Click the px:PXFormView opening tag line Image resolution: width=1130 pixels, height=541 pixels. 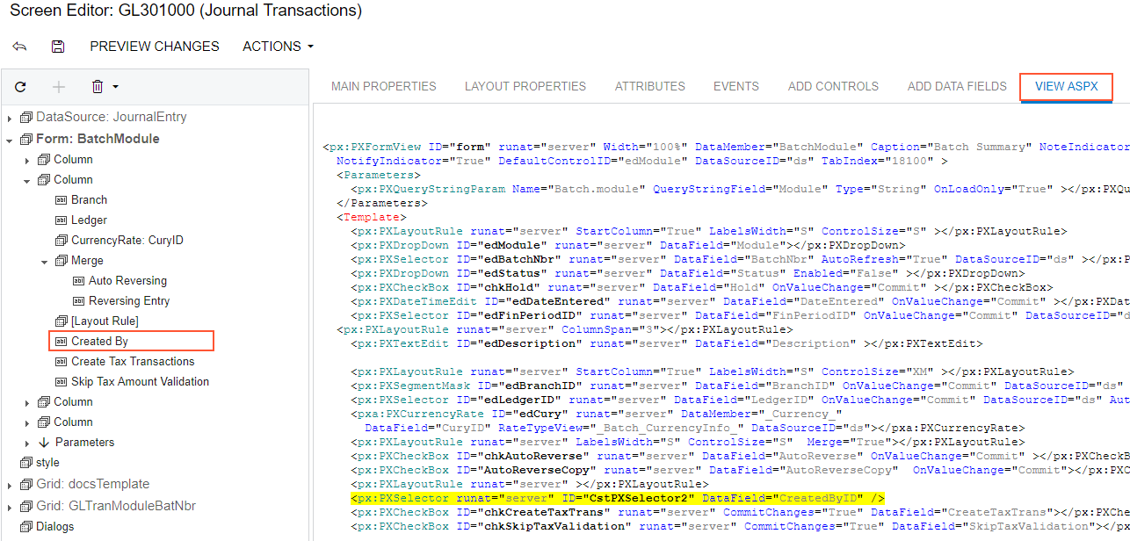[726, 147]
